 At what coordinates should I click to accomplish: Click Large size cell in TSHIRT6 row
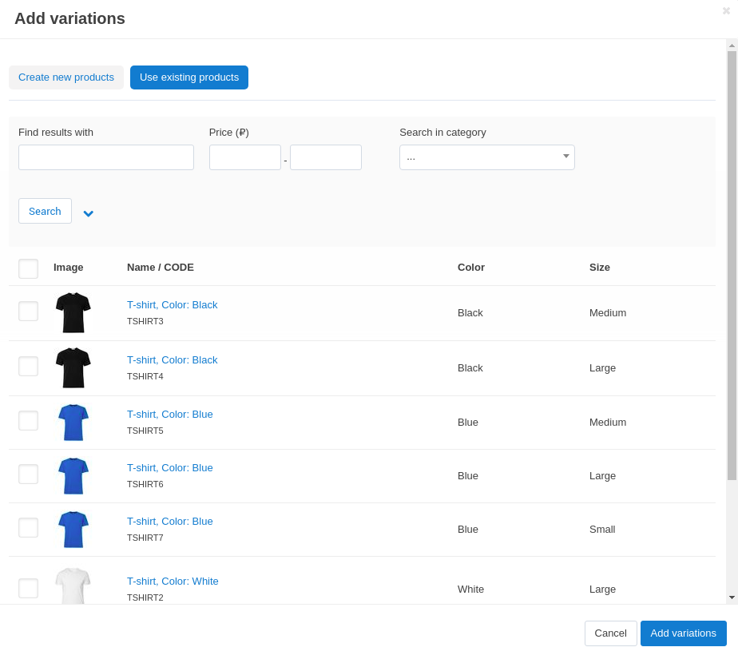pos(602,476)
